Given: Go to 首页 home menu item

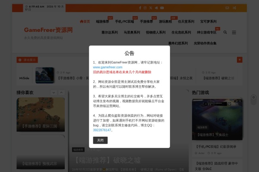Looking at the screenshot, I should pos(85,21).
